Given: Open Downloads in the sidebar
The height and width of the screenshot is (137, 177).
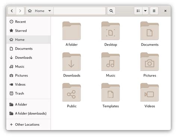Looking at the screenshot, I should [x=28, y=57].
